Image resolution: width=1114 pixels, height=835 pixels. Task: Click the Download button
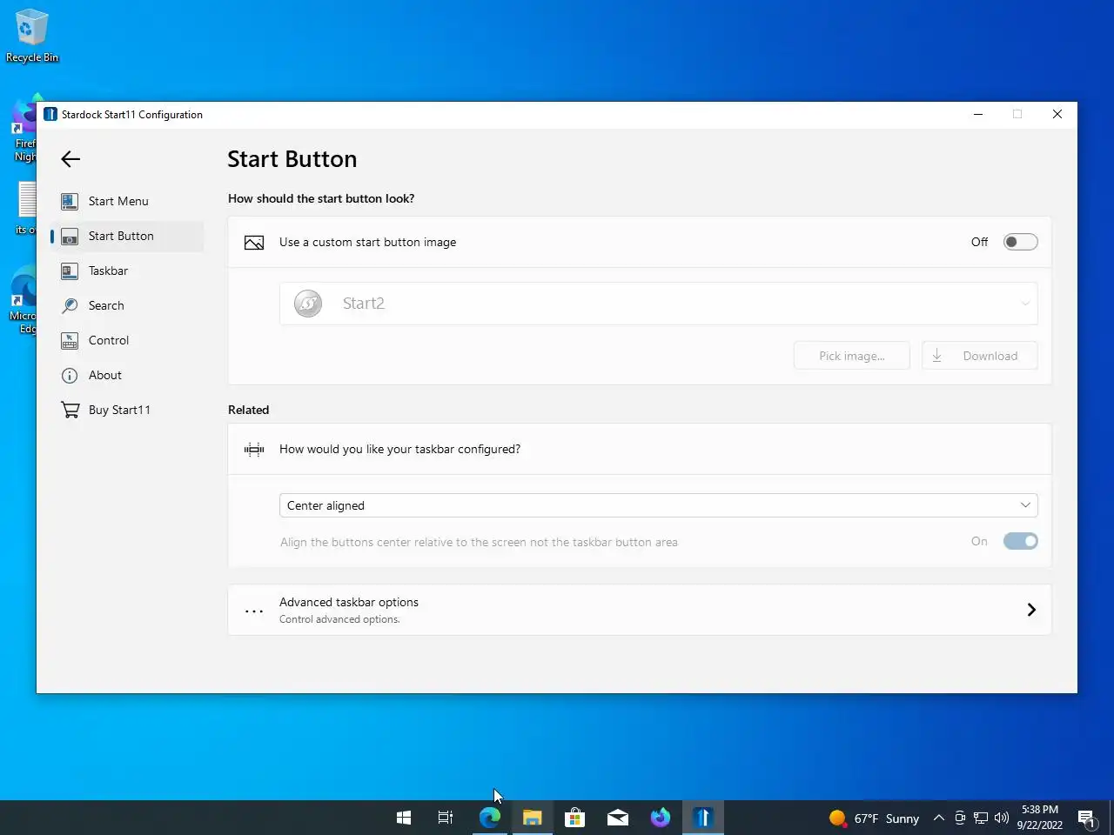coord(979,356)
